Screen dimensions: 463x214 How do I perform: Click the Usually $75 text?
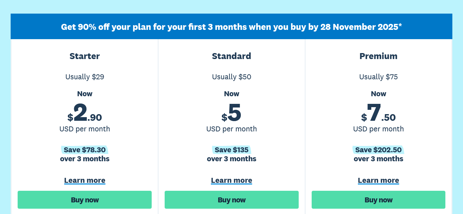tap(378, 77)
